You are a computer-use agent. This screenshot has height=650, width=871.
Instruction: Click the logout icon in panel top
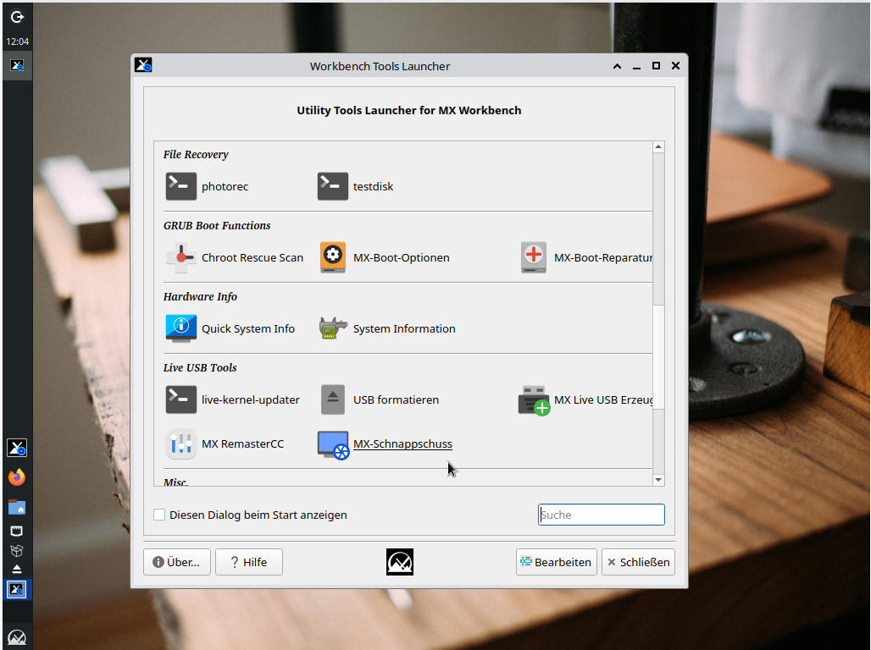pos(17,17)
